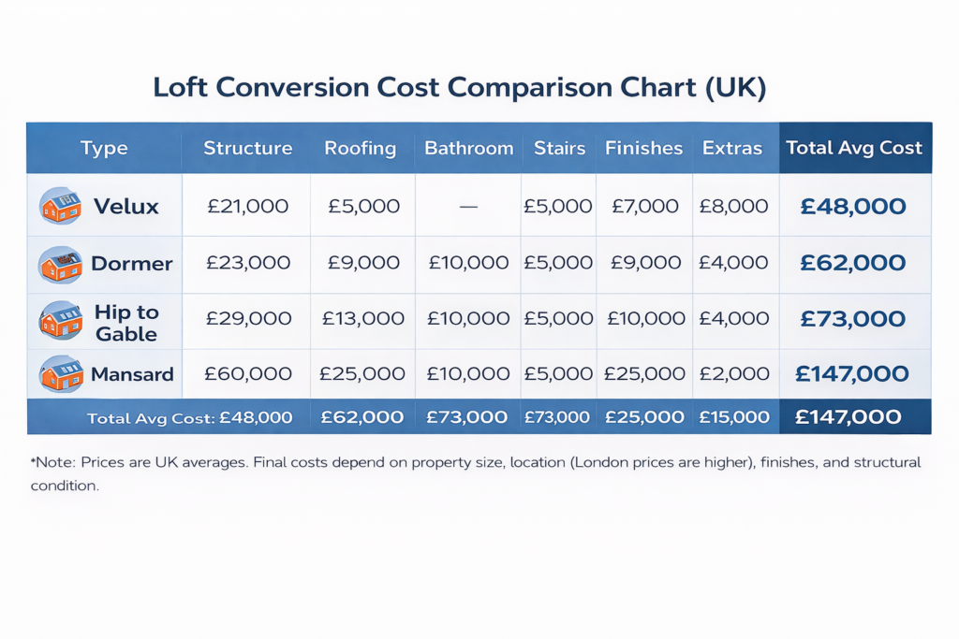Select the Extras column header
The height and width of the screenshot is (639, 959).
(732, 148)
